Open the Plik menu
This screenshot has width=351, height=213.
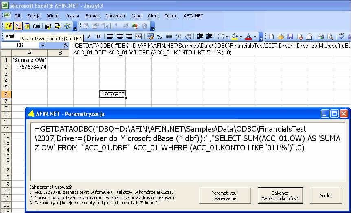(x=18, y=16)
